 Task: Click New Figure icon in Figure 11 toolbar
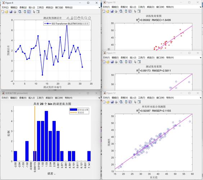click(x=104, y=62)
